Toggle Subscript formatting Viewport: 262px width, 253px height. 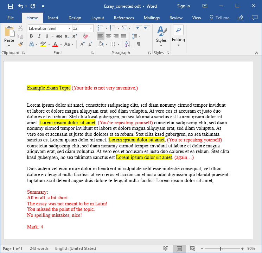click(67, 36)
